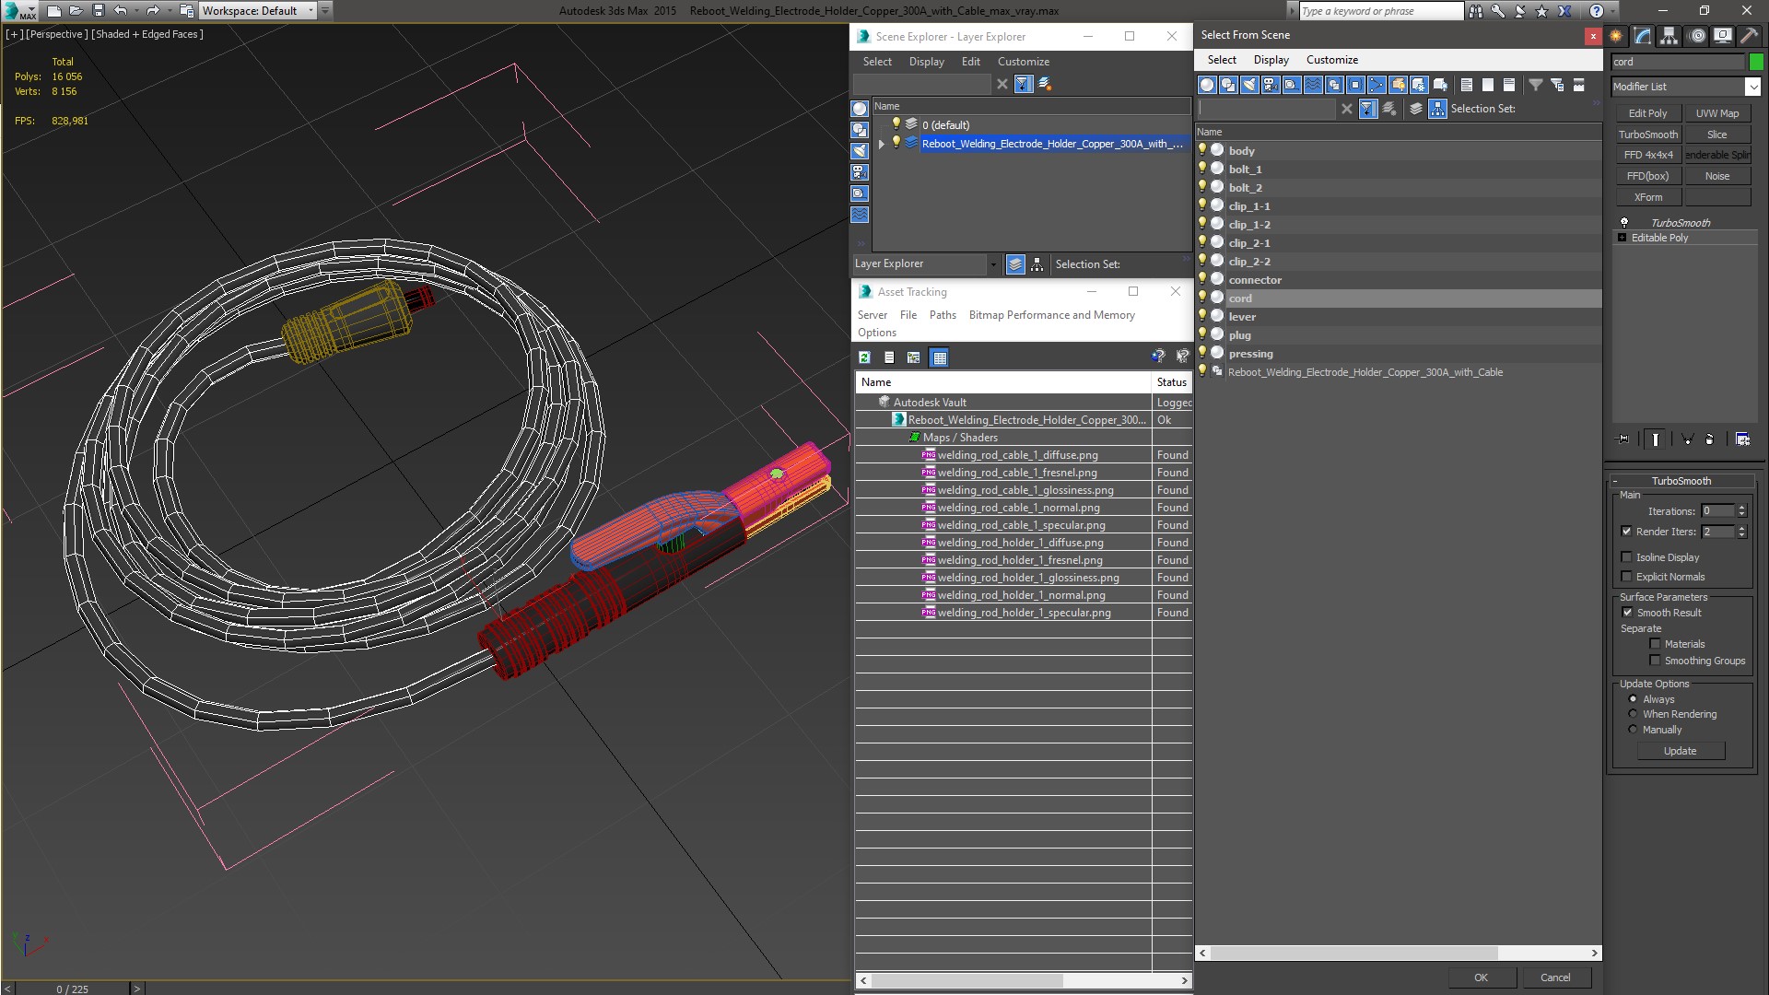Open the Utilities hammer panel tab
The width and height of the screenshot is (1769, 995).
[1748, 36]
